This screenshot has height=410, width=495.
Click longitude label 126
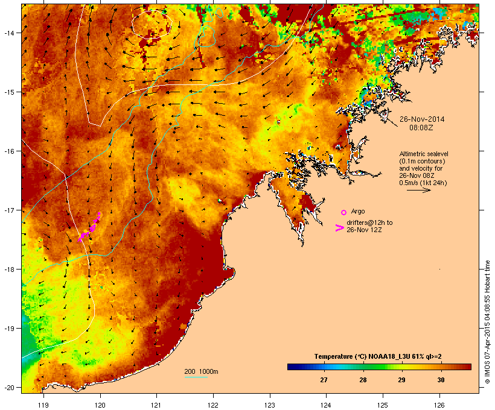439,405
